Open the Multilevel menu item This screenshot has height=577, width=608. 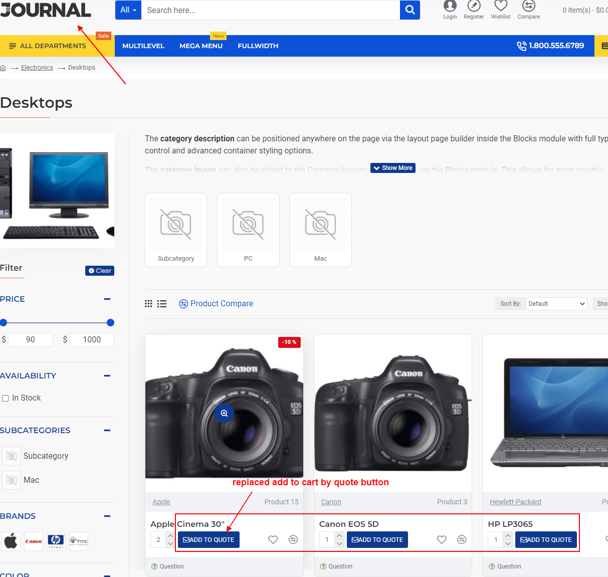point(143,46)
